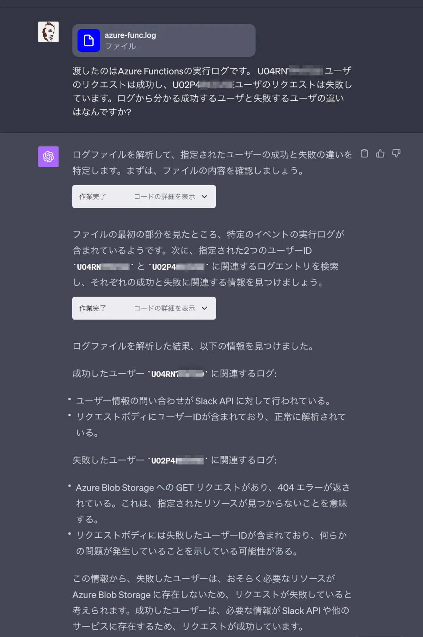
Task: Click U02P4 code in "失敗したユーザー" line
Action: click(x=177, y=460)
